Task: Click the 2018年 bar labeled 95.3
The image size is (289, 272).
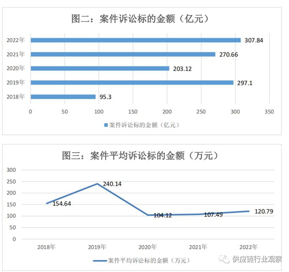Action: (63, 97)
